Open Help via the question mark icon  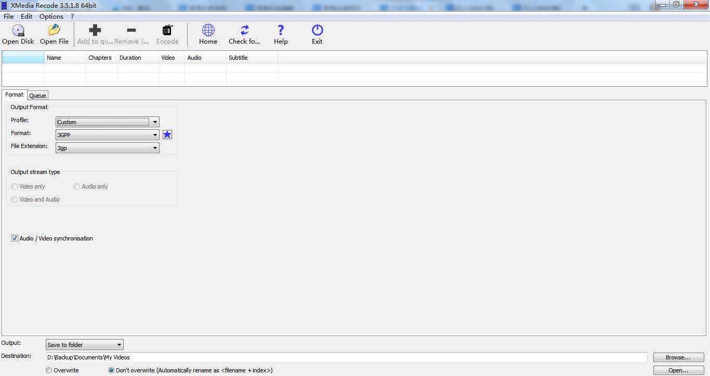pos(281,30)
